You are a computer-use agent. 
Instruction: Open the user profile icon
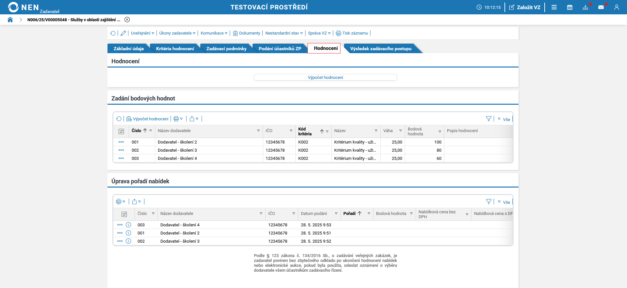[x=617, y=7]
